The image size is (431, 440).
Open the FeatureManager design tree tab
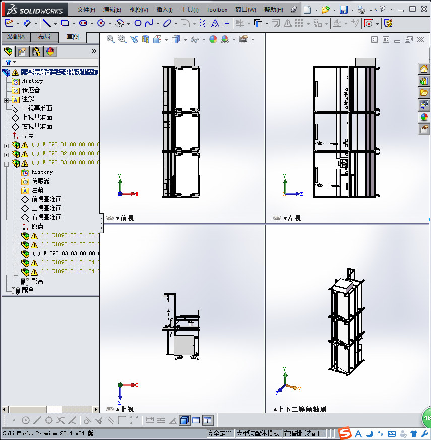[x=8, y=51]
